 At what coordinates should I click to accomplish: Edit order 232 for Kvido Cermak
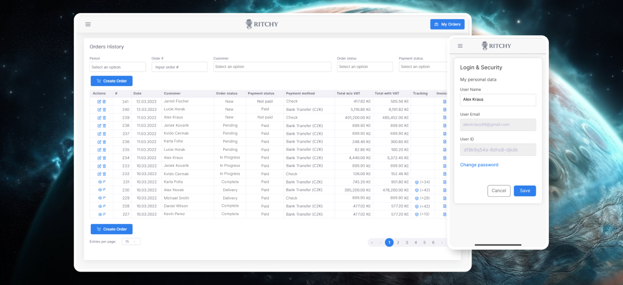click(x=99, y=174)
